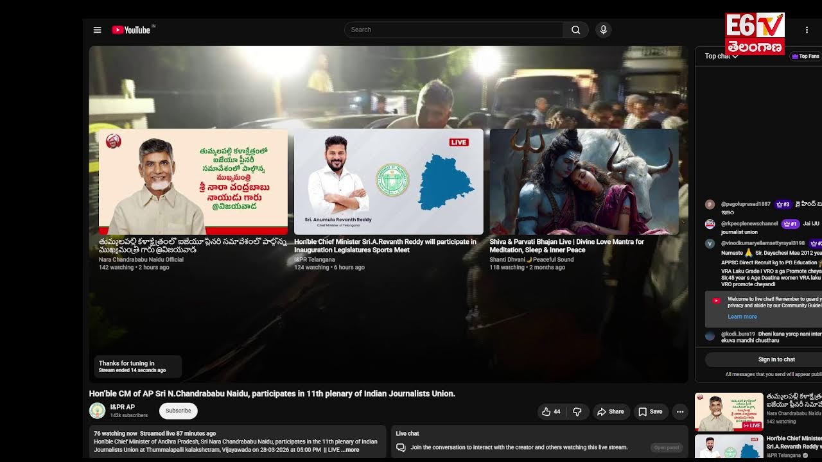822x462 pixels.
Task: Share the video
Action: [x=610, y=411]
